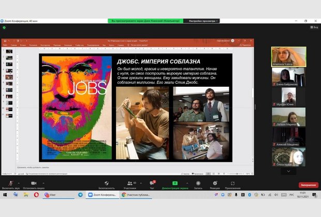Click the green encryption shield icon
Viewport: 321px width, 217px height.
pyautogui.click(x=4, y=27)
